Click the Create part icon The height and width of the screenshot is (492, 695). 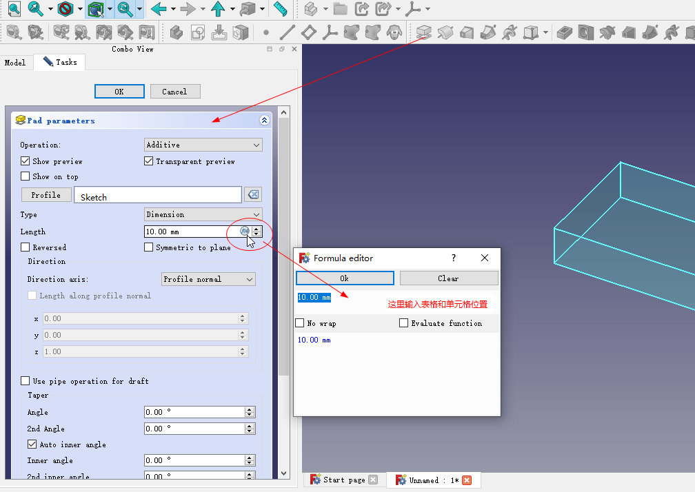(x=311, y=8)
